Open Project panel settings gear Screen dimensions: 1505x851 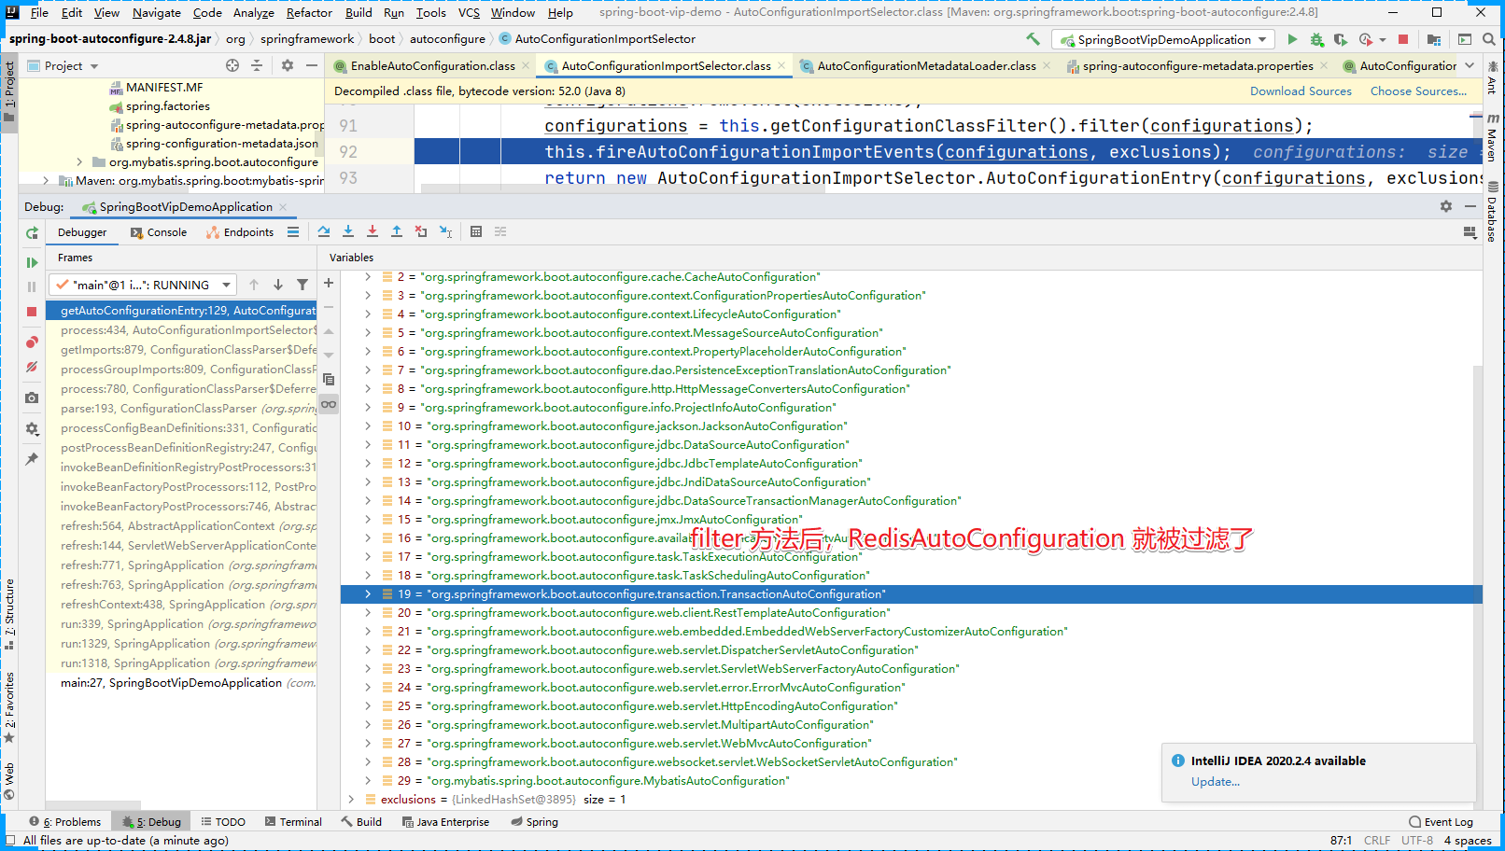tap(288, 65)
